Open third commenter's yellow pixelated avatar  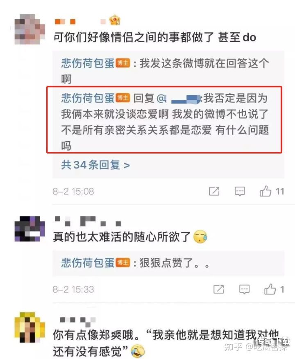coord(29,327)
